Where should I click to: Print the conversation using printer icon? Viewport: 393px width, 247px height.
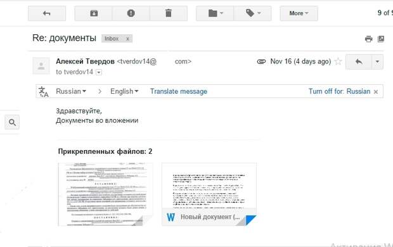click(368, 39)
